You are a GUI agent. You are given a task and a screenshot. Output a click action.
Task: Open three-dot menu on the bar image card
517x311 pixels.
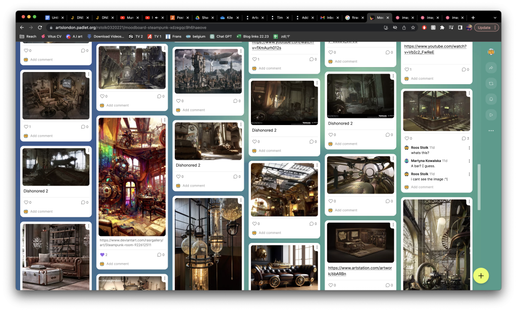click(469, 93)
